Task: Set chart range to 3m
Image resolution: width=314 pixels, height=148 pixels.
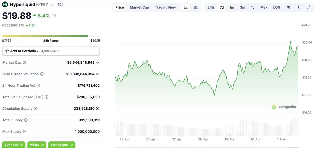Action: 243,7
